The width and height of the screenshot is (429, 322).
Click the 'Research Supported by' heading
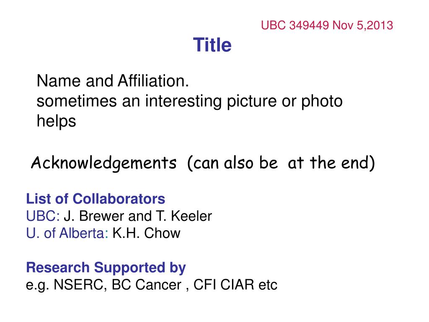(106, 268)
